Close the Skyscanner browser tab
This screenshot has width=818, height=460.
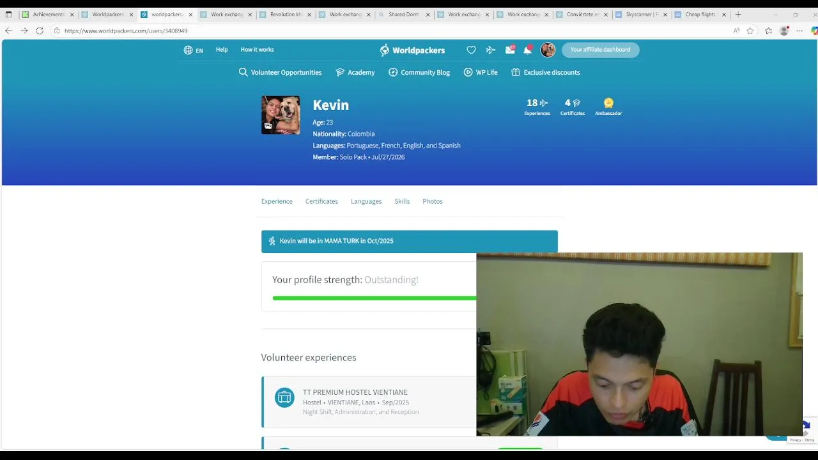665,14
